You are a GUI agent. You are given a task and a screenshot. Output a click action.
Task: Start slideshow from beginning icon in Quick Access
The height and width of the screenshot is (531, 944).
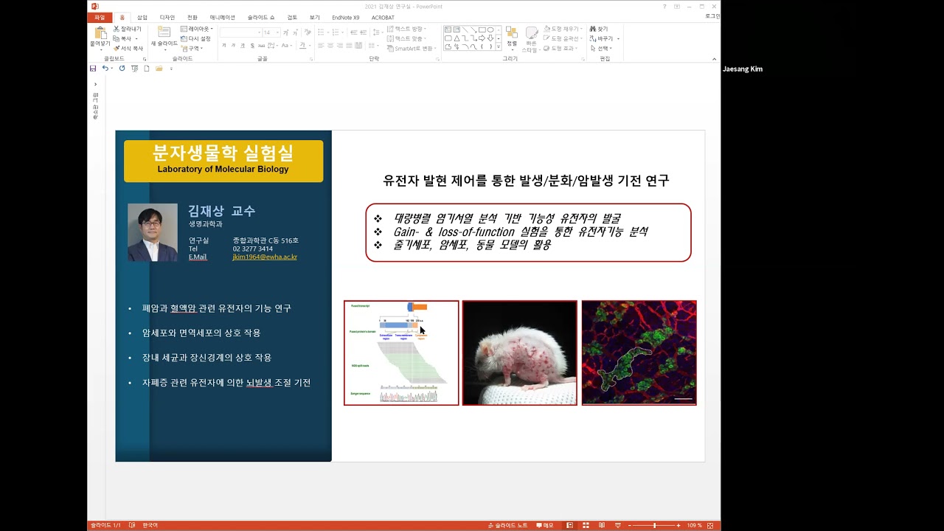point(134,68)
